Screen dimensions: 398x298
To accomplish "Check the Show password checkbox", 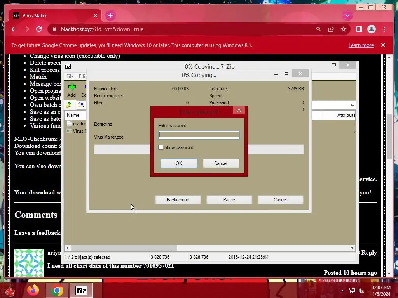I will click(x=161, y=147).
